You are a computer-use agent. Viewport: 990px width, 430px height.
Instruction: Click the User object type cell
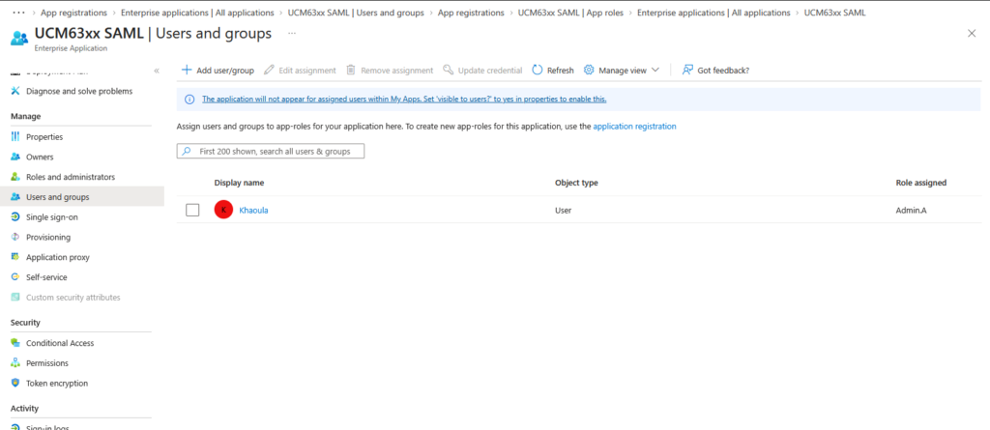pyautogui.click(x=564, y=211)
